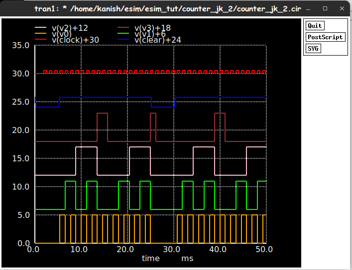Click the v(clock)+30 legend label
The height and width of the screenshot is (270, 352).
point(76,40)
